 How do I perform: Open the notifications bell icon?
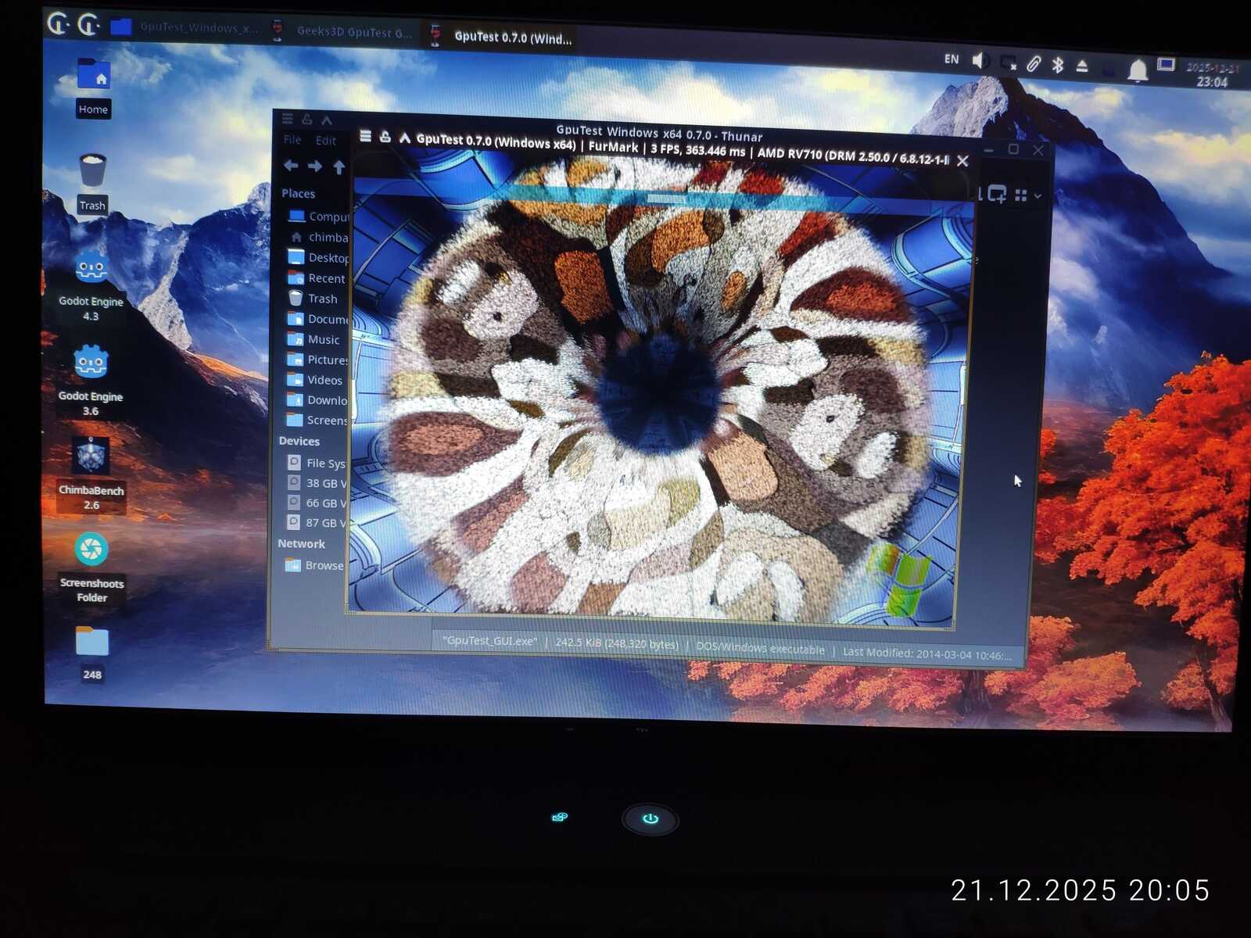(x=1138, y=70)
